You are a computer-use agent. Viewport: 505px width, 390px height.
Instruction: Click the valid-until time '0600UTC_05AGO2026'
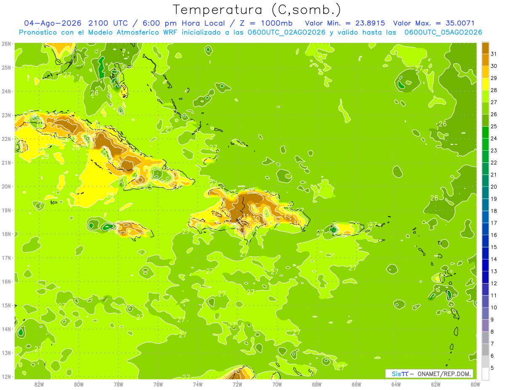[x=443, y=32]
